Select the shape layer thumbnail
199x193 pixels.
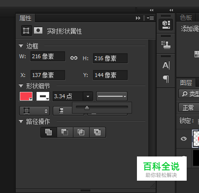tap(196, 139)
